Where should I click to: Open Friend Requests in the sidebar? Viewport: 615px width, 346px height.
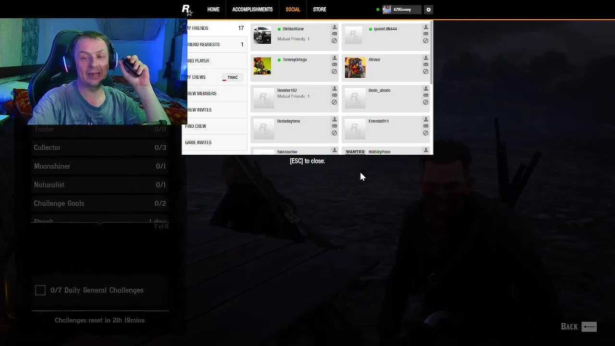click(215, 45)
